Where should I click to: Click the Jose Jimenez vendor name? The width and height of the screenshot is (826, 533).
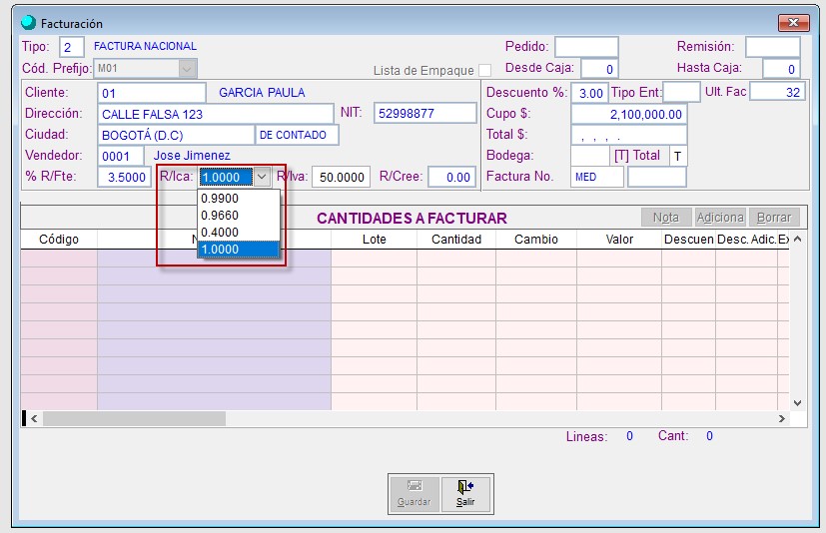coord(192,156)
